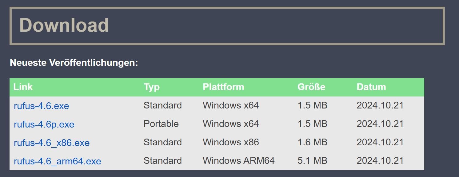Click the Link column header
The height and width of the screenshot is (177, 459).
point(23,87)
